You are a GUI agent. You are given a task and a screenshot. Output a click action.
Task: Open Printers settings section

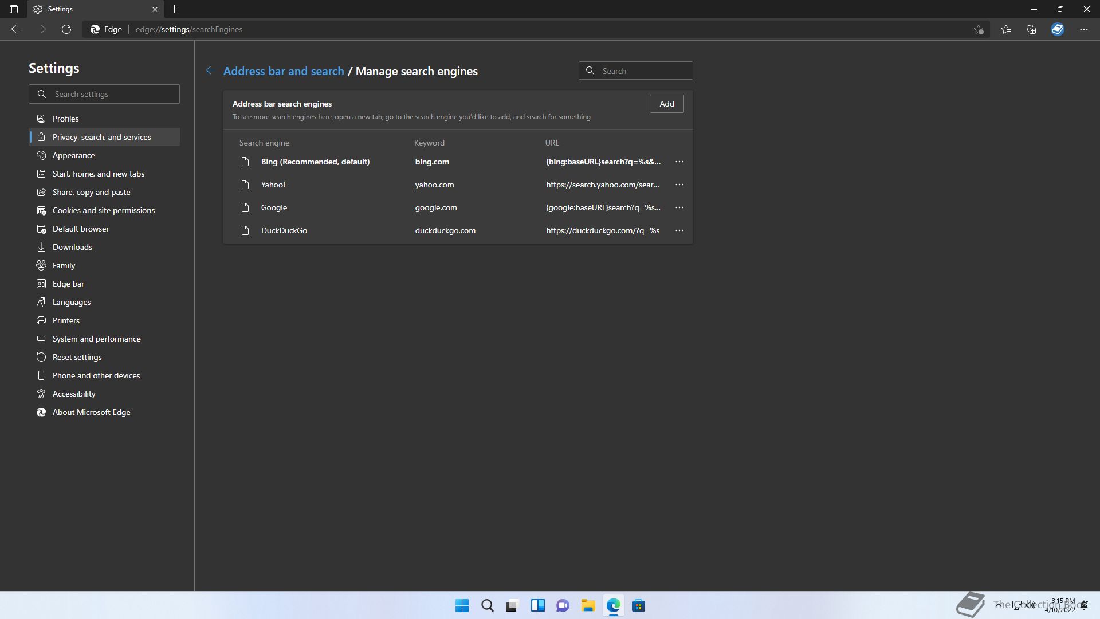click(104, 320)
